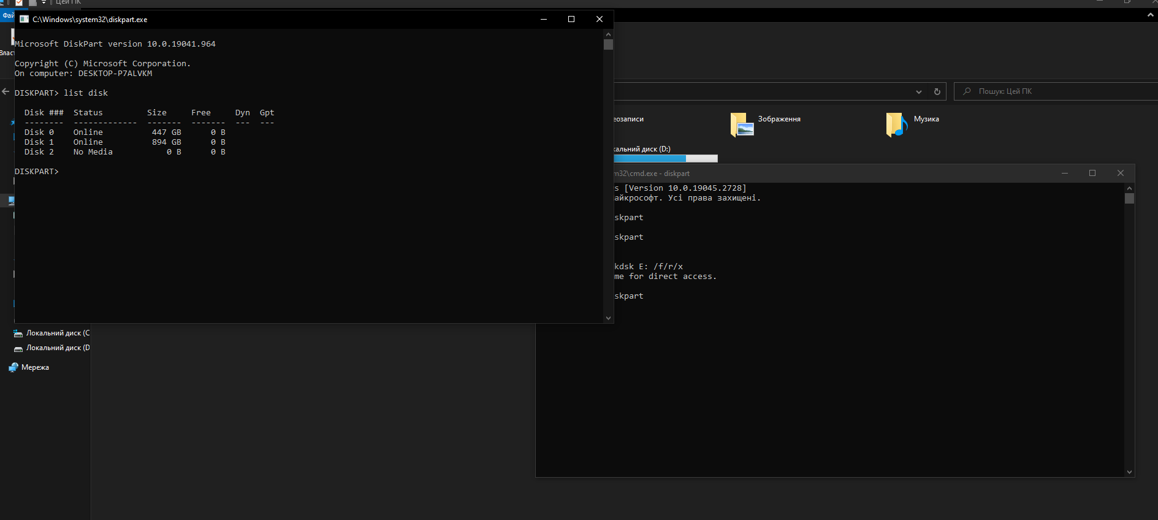Viewport: 1158px width, 520px height.
Task: Click the 'Disk 0' row label
Action: point(39,132)
